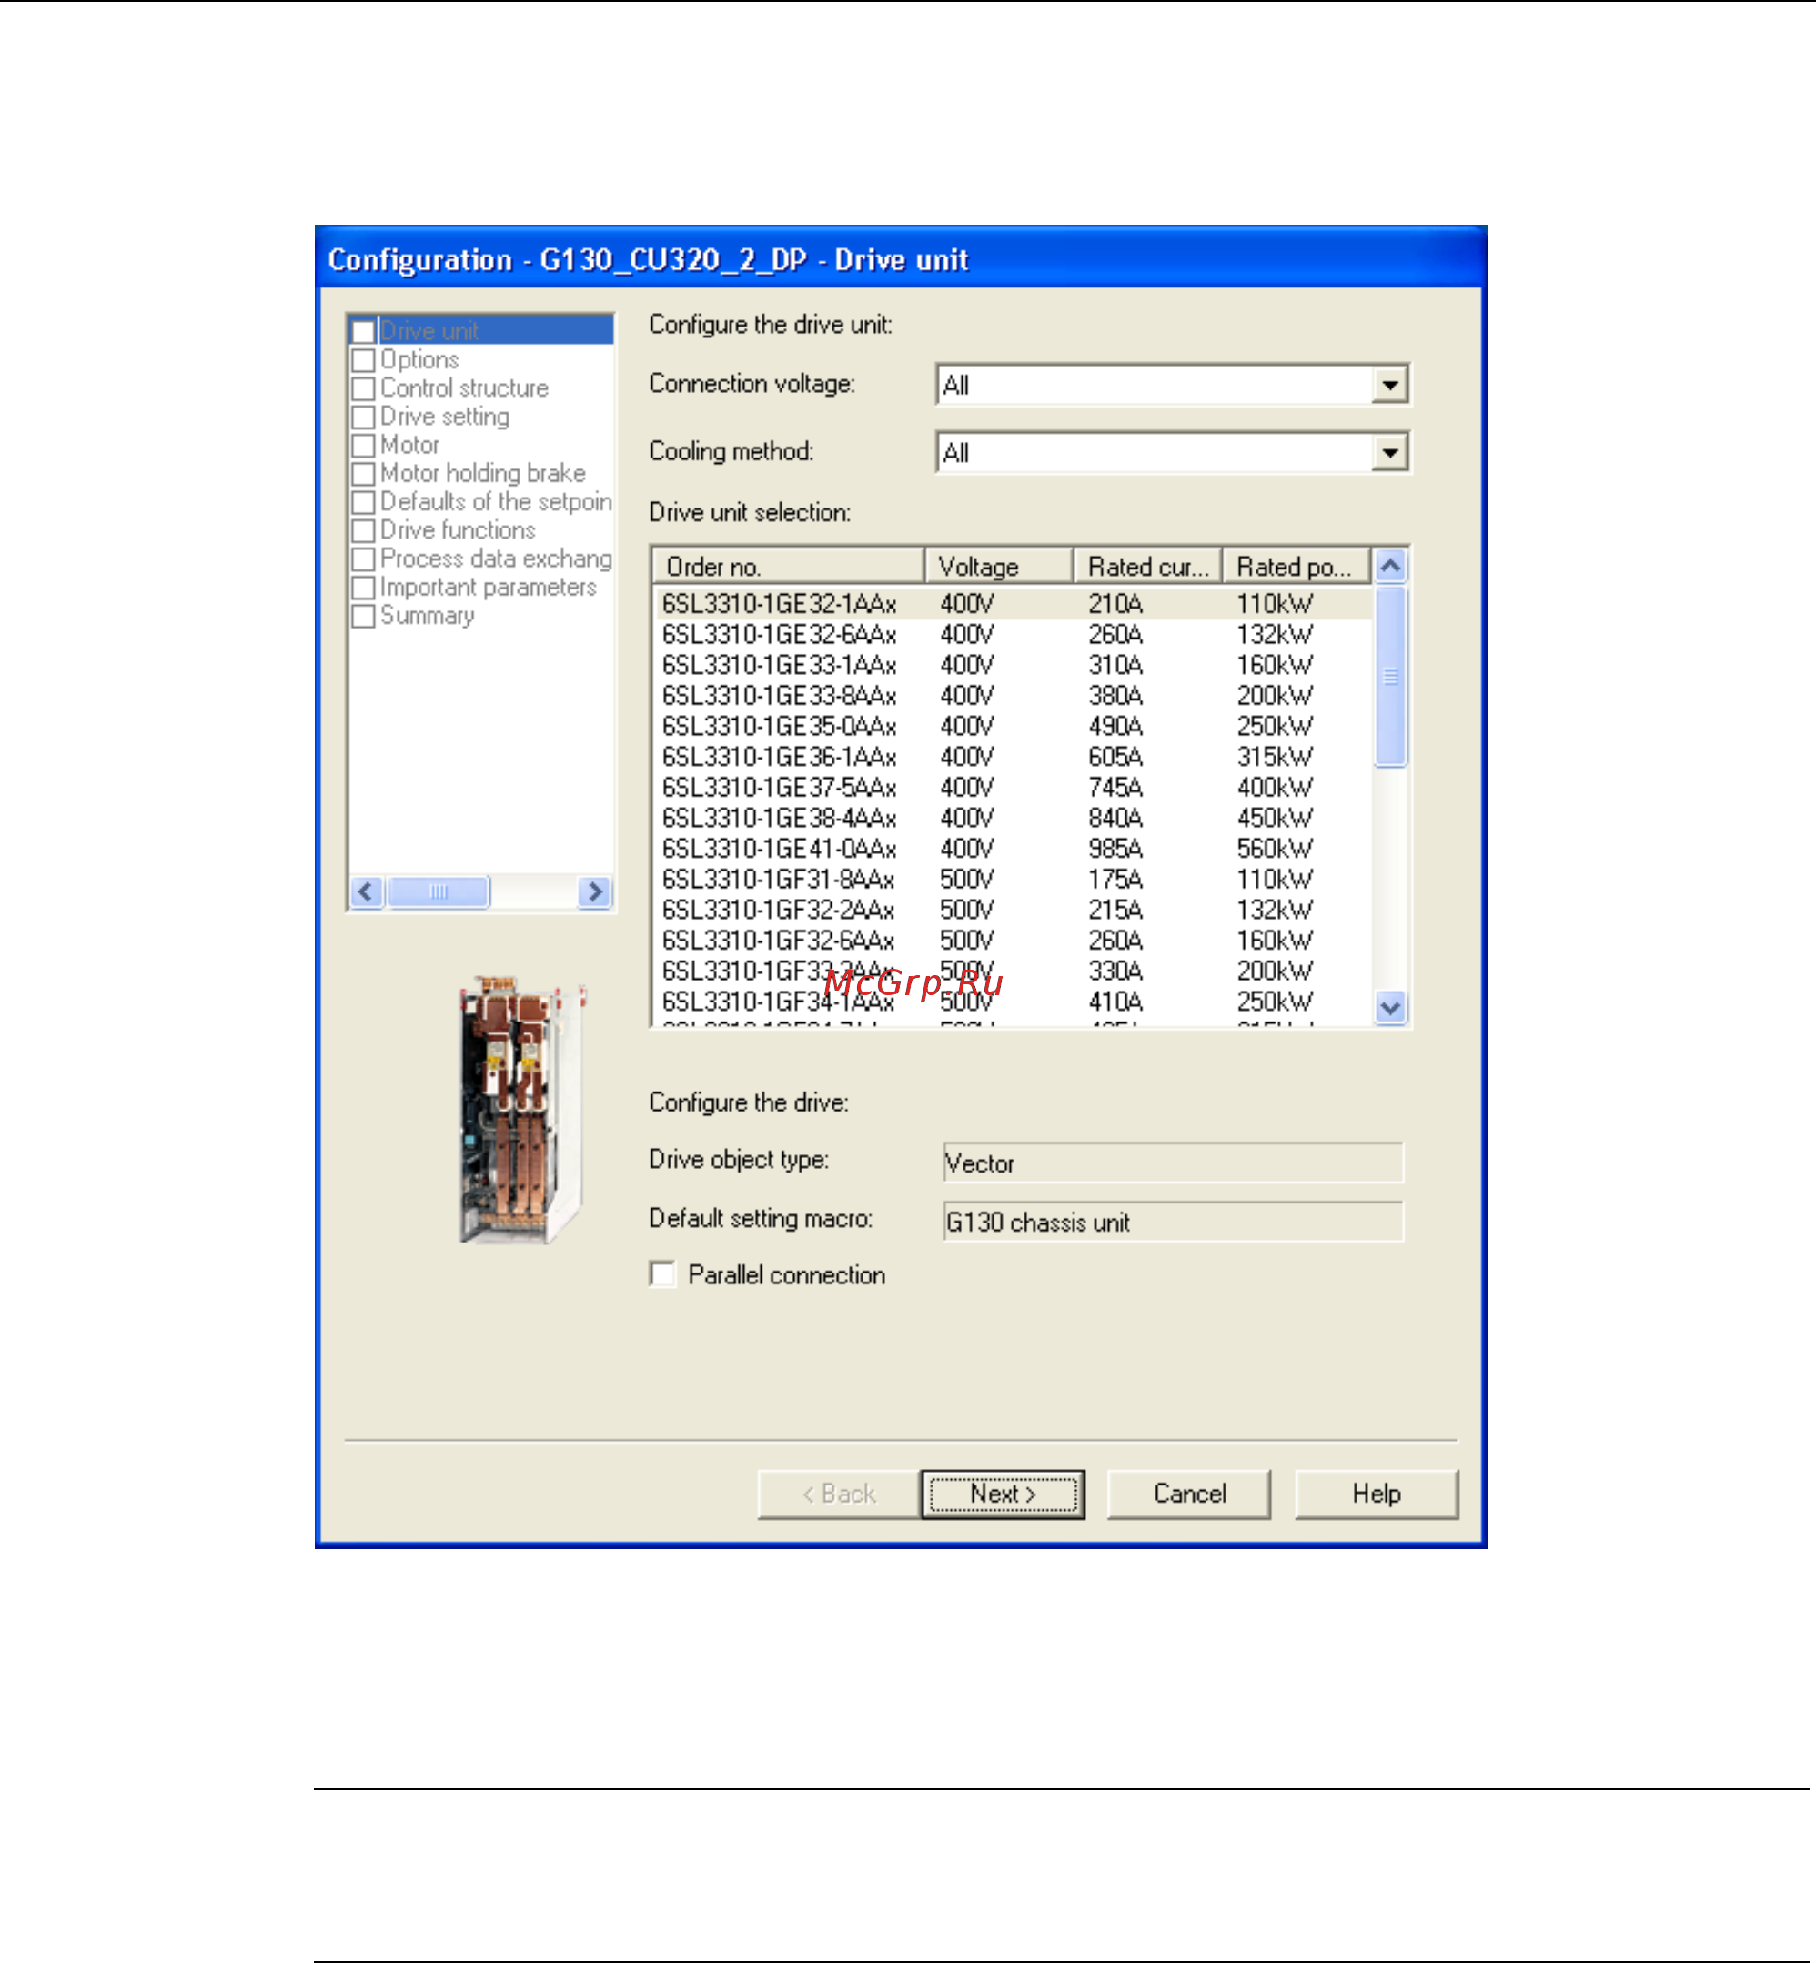Select drive 6SL3310-1GF34-1AAx
Viewport: 1816px width, 1963px height.
[1014, 1002]
